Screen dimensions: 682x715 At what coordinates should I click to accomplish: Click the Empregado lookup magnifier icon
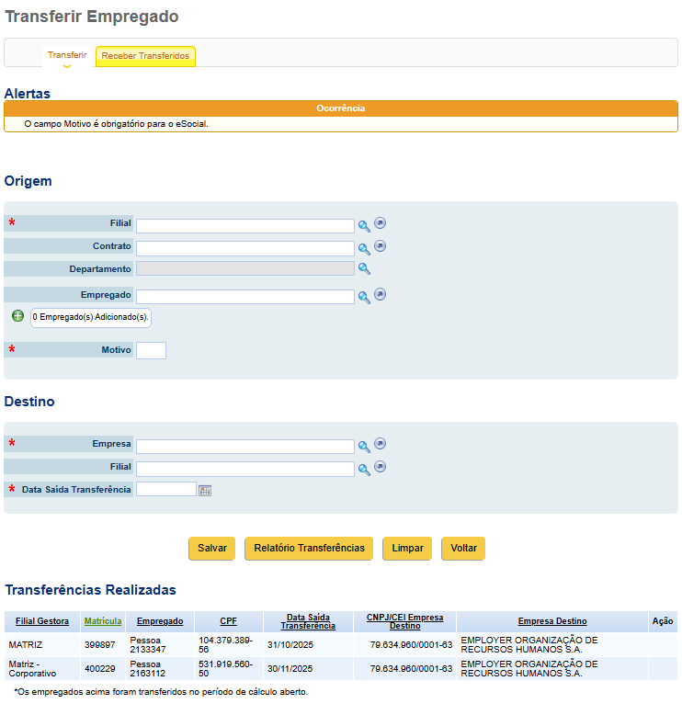(364, 298)
